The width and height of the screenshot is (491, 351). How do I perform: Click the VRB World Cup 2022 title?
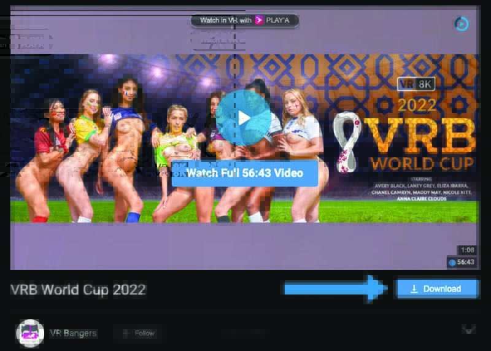pyautogui.click(x=78, y=290)
